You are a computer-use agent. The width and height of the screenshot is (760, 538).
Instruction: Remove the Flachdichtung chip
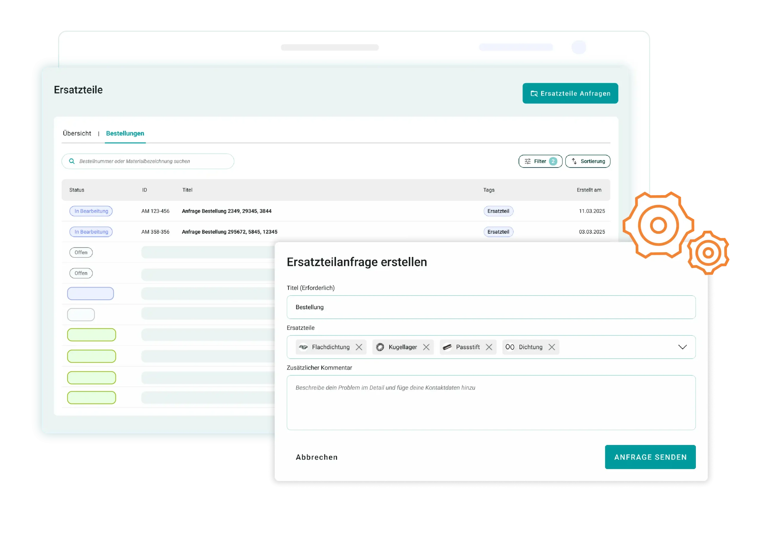359,347
